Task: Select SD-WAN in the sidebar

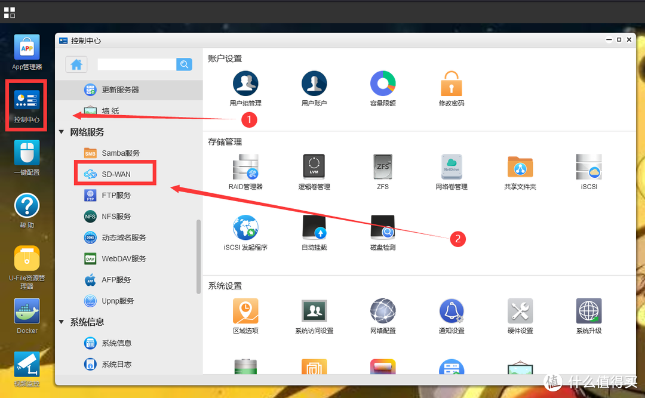Action: point(115,173)
